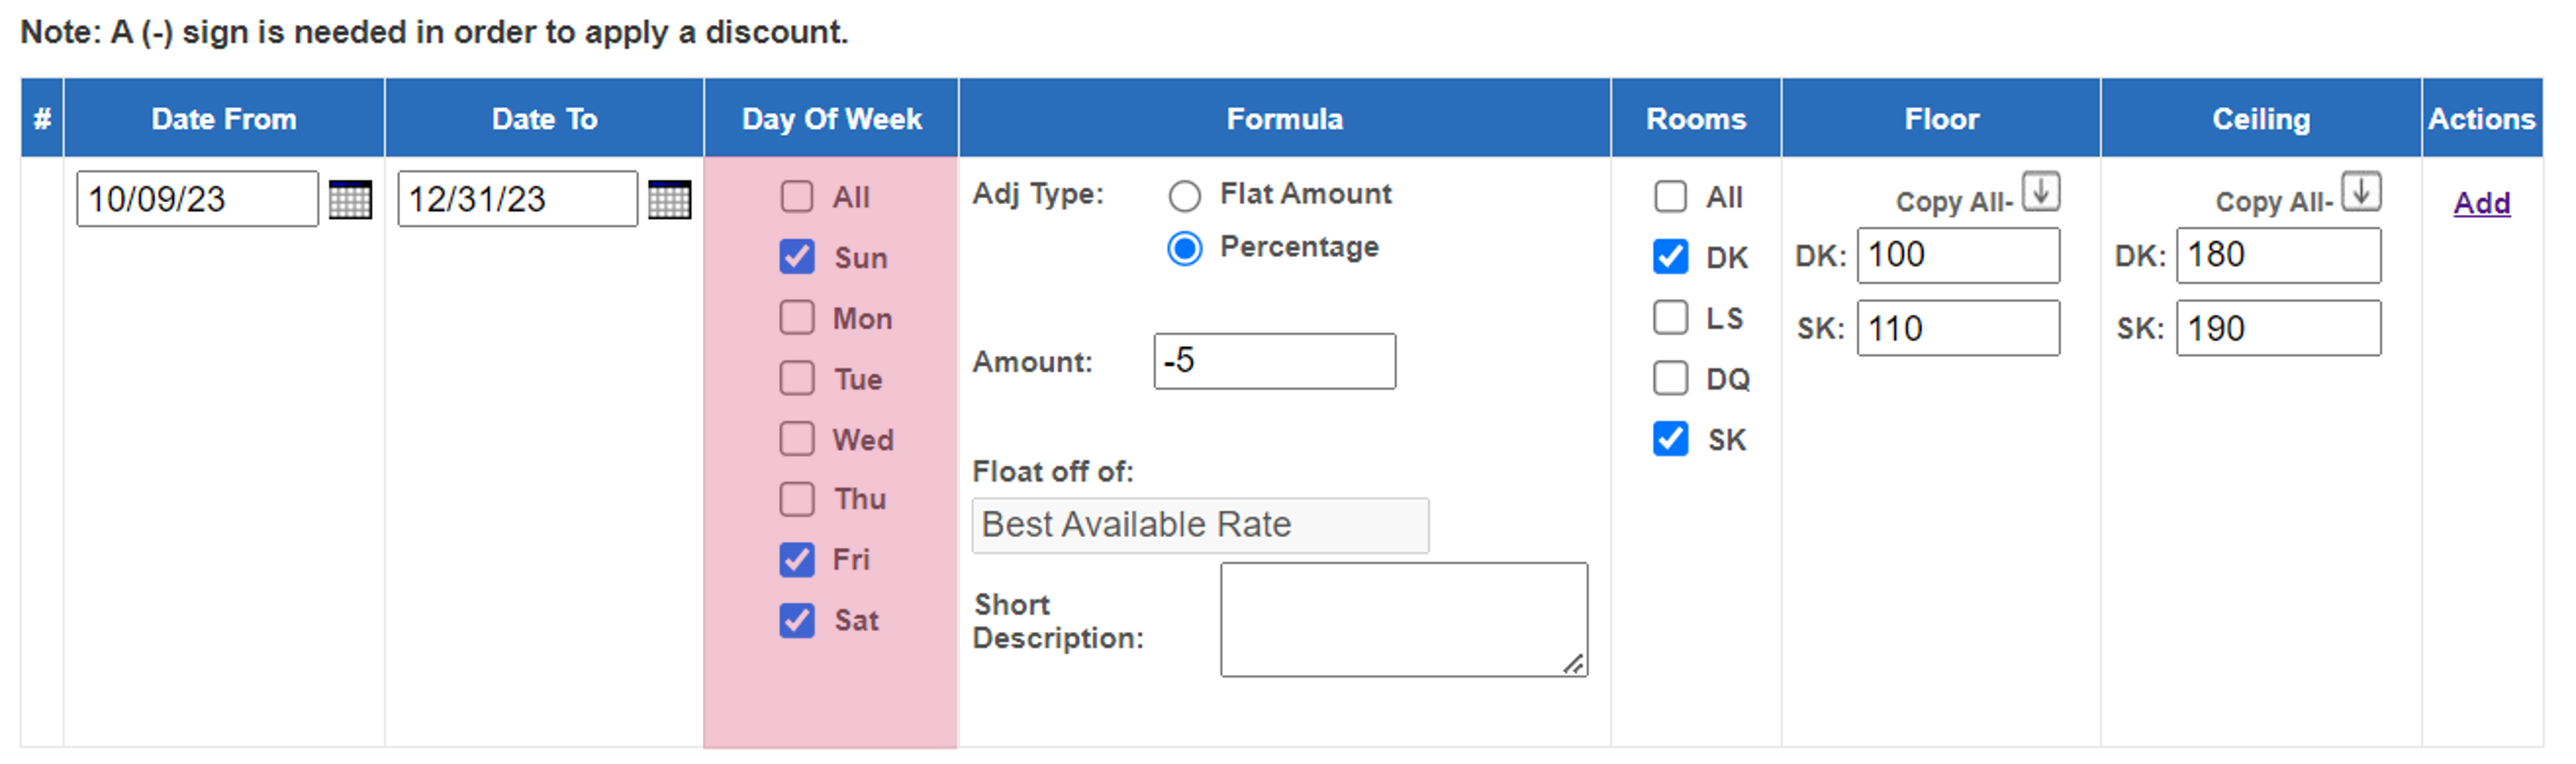Viewport: 2576px width, 764px height.
Task: Click the Floor SK field 110
Action: pos(1958,329)
